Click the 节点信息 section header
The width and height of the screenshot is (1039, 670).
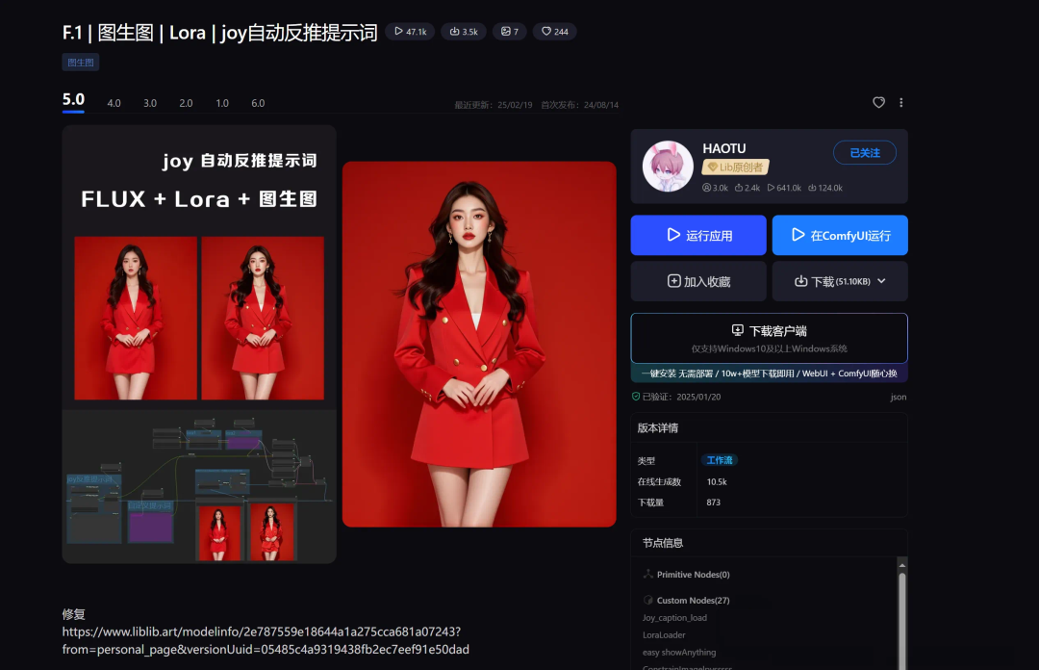[x=663, y=543]
